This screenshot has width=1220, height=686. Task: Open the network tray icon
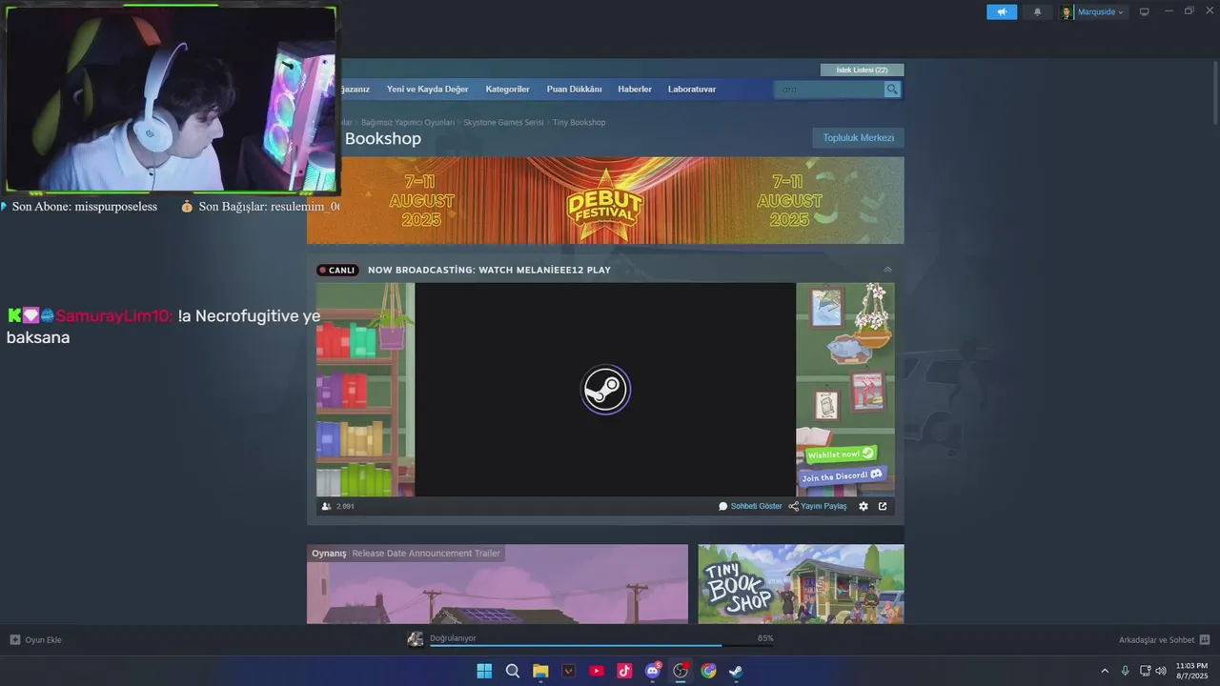click(1145, 671)
